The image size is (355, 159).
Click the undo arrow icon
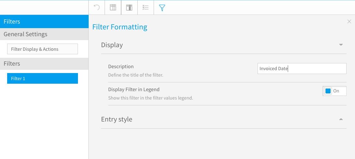click(x=97, y=8)
